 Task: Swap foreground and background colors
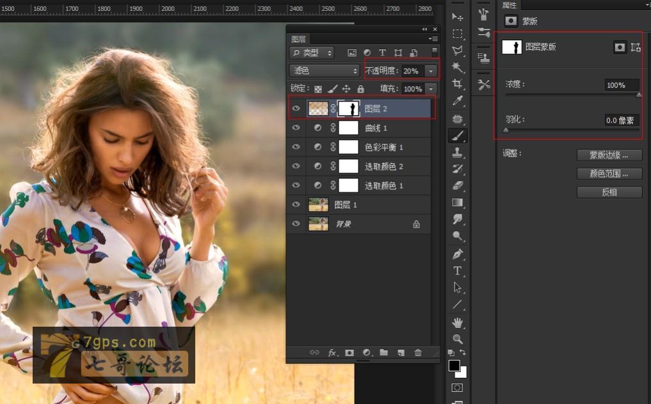coord(463,352)
